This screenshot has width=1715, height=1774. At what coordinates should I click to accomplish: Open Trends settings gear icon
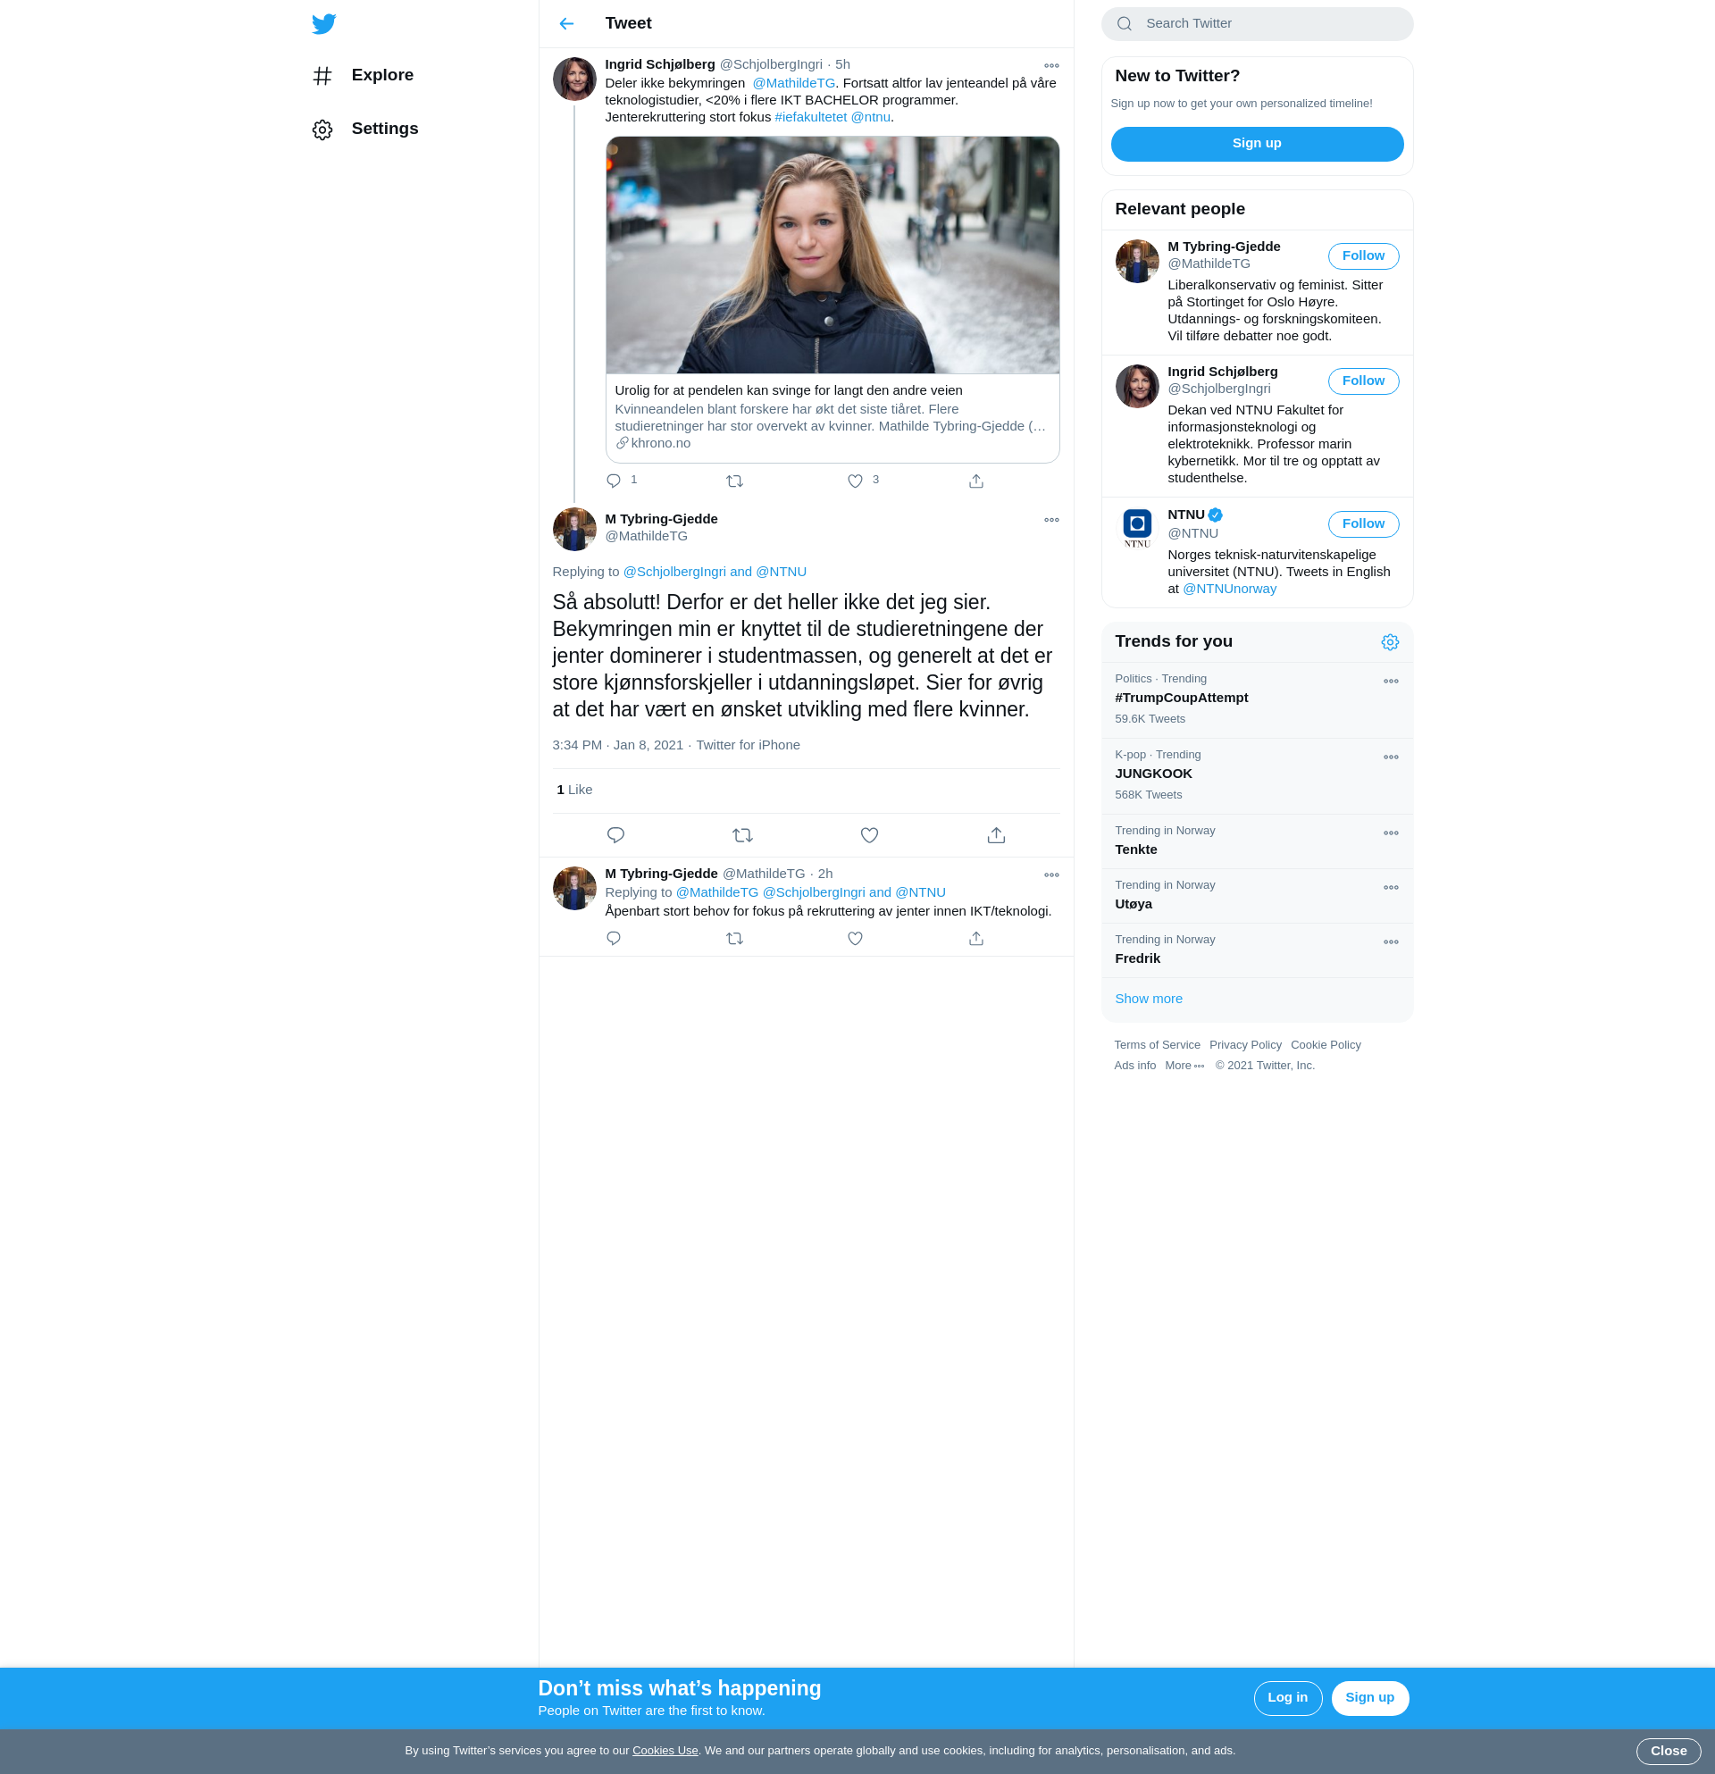tap(1389, 641)
